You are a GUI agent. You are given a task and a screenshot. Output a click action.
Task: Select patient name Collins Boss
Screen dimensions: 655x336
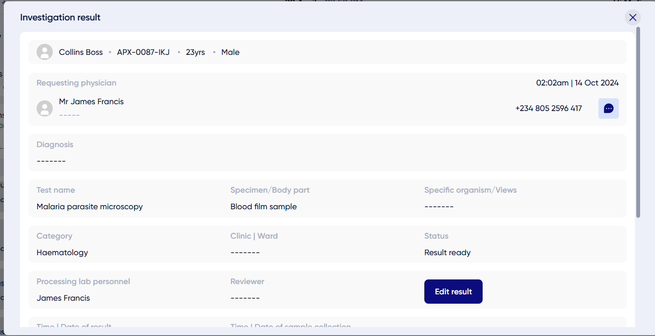click(81, 52)
